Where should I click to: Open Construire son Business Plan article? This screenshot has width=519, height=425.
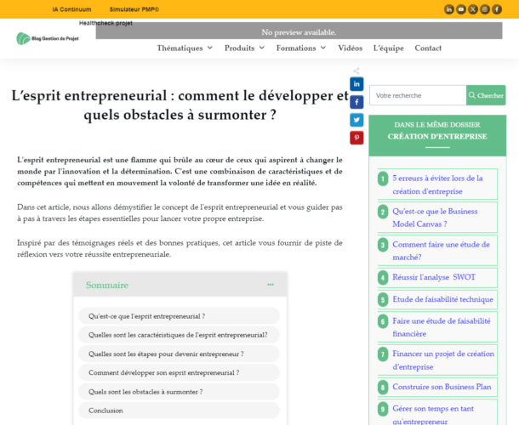(442, 387)
